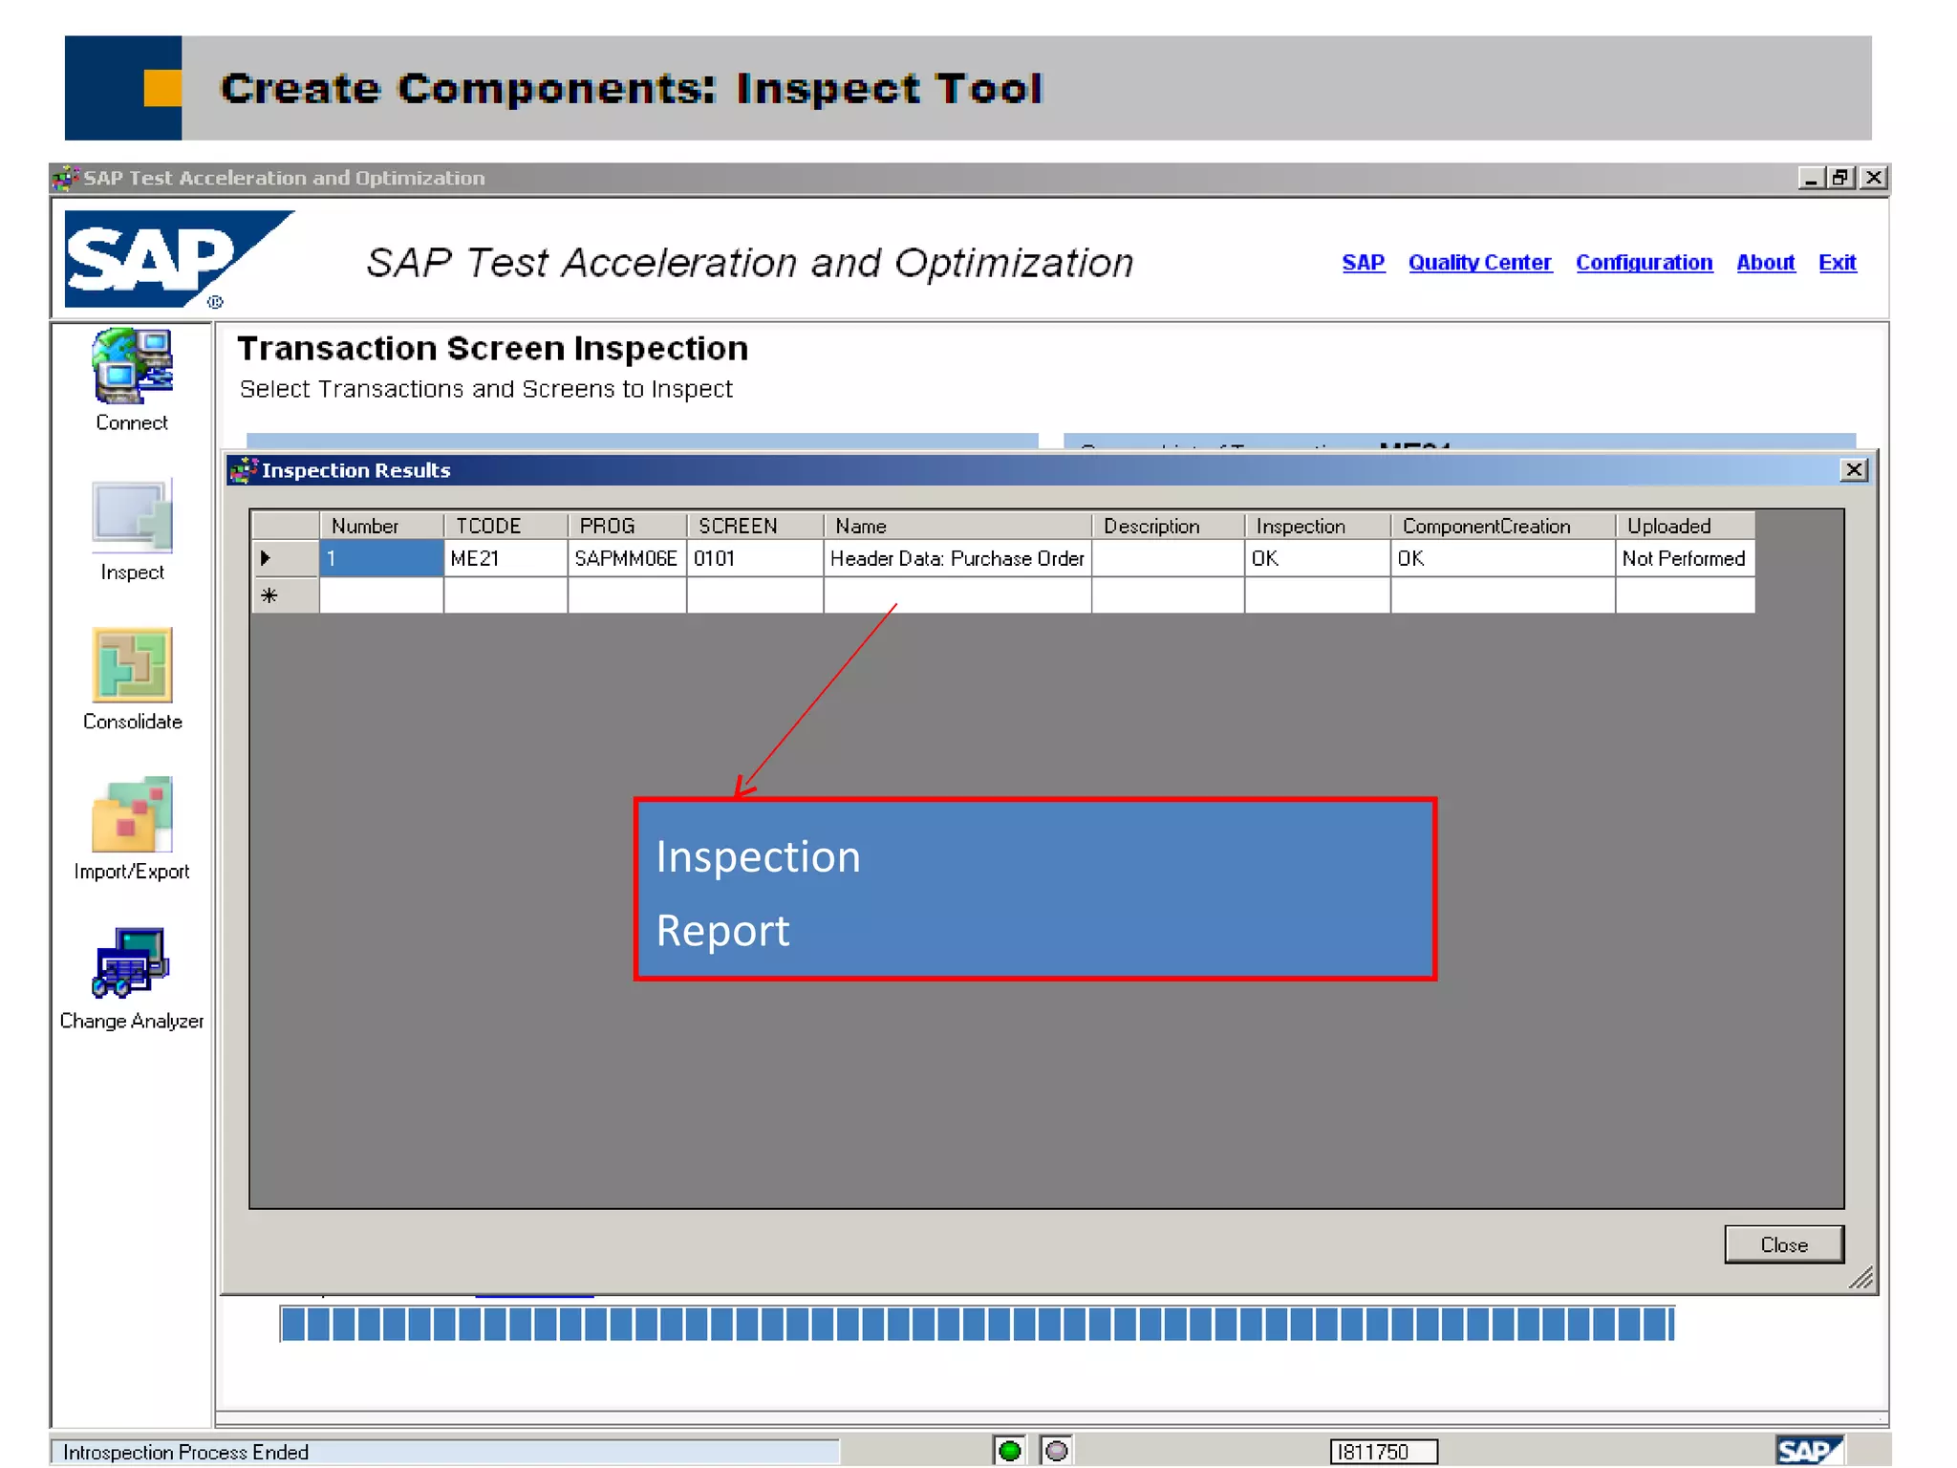The image size is (1957, 1468).
Task: Select the new row asterisk selector
Action: (285, 595)
